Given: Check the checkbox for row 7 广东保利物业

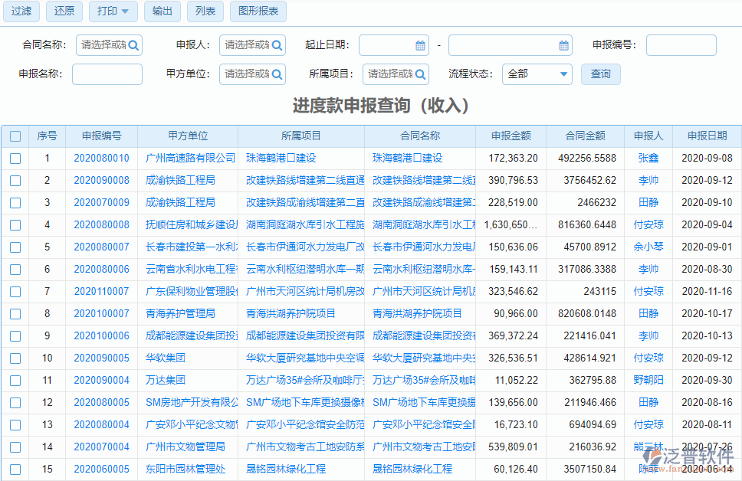Looking at the screenshot, I should (x=15, y=291).
